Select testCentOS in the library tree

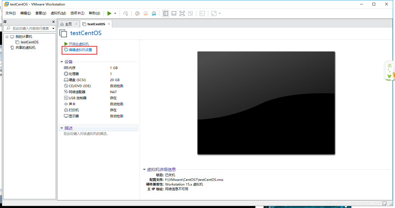click(29, 42)
